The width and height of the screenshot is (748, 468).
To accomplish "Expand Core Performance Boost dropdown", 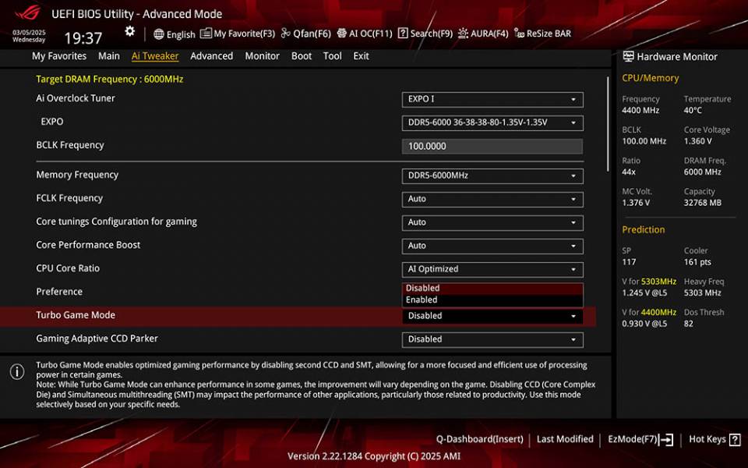I will pyautogui.click(x=492, y=246).
